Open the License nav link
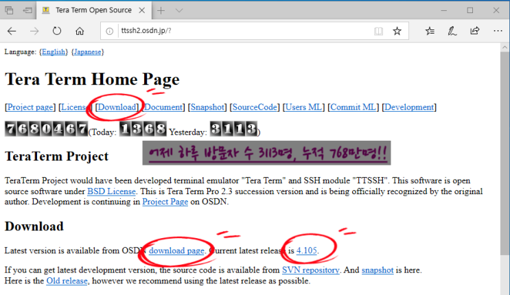Viewport: 510px width, 295px height. (73, 107)
